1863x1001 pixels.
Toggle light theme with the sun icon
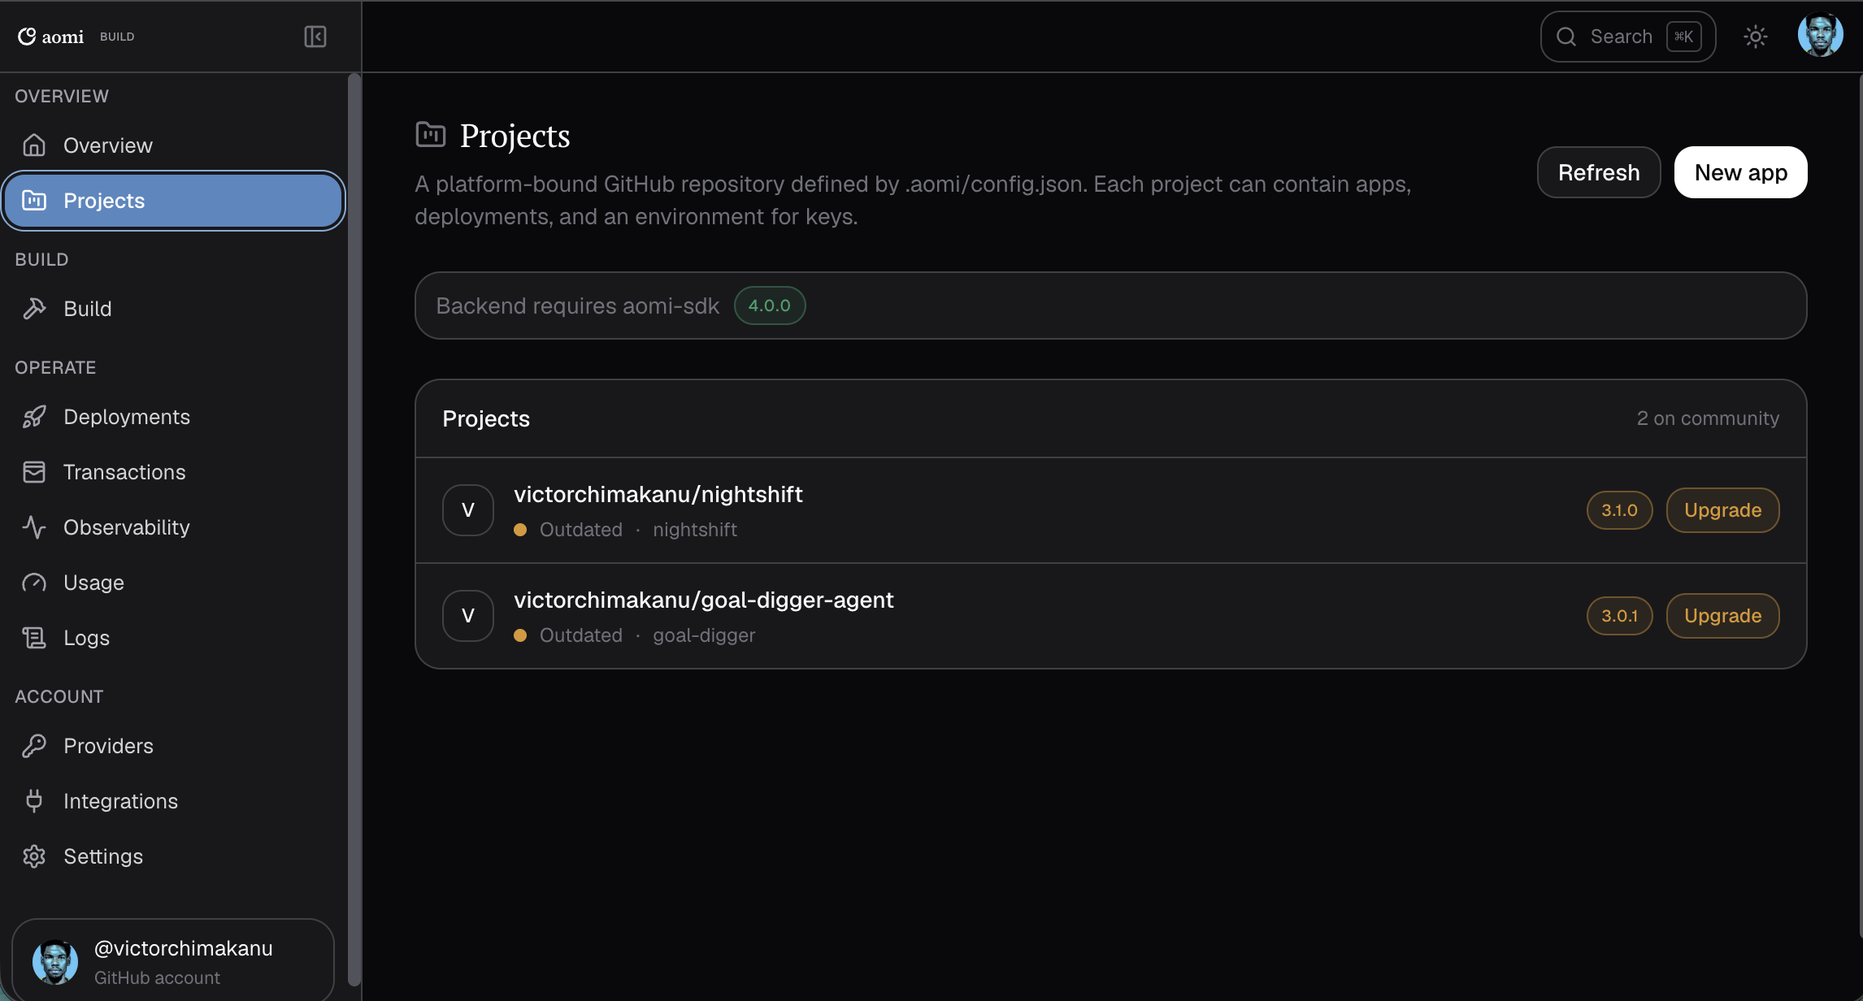pos(1756,37)
